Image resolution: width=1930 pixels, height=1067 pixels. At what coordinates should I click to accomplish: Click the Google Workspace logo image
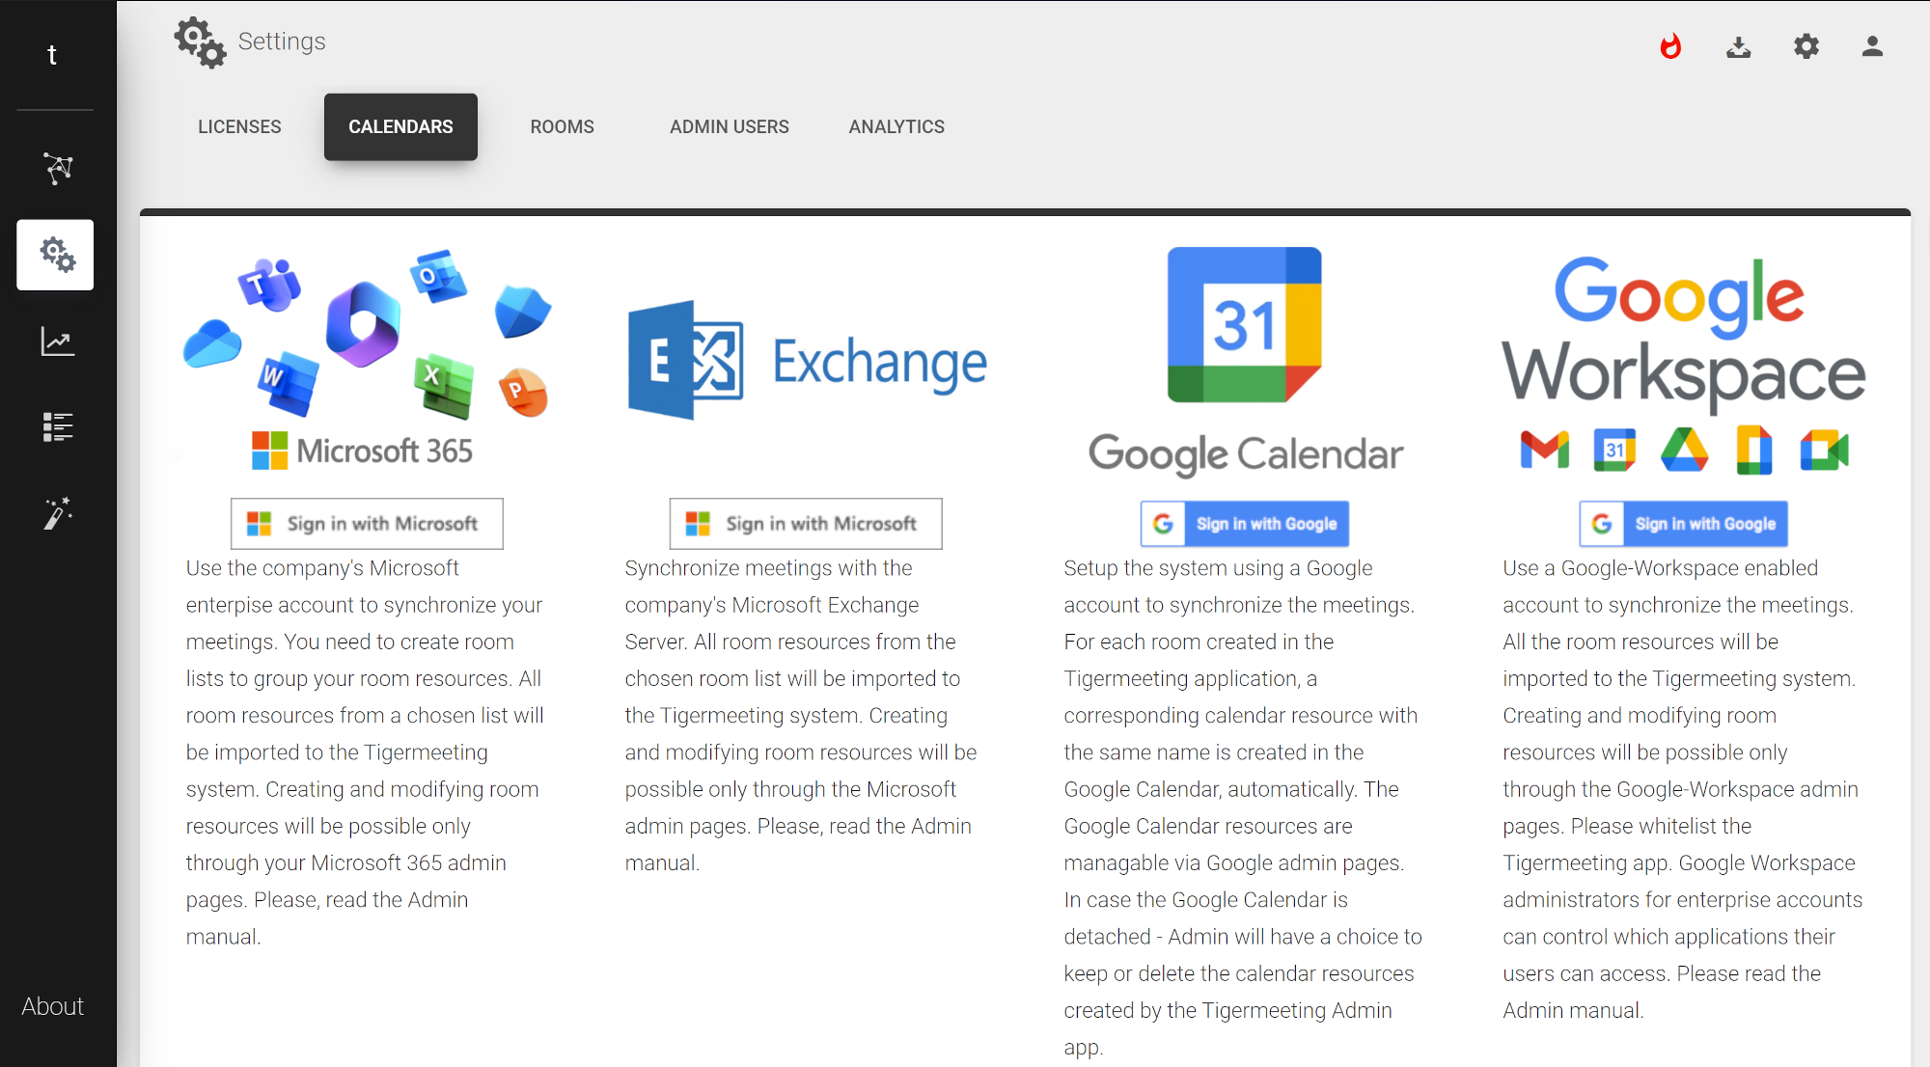(x=1684, y=365)
